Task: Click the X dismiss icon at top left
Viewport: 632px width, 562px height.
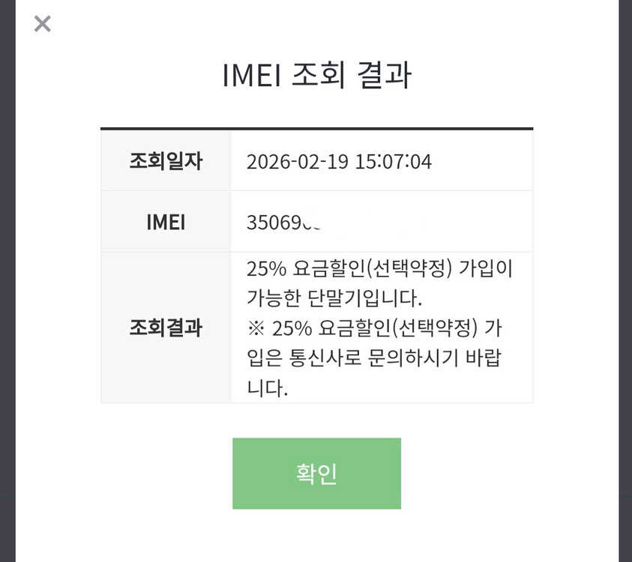Action: pos(41,23)
